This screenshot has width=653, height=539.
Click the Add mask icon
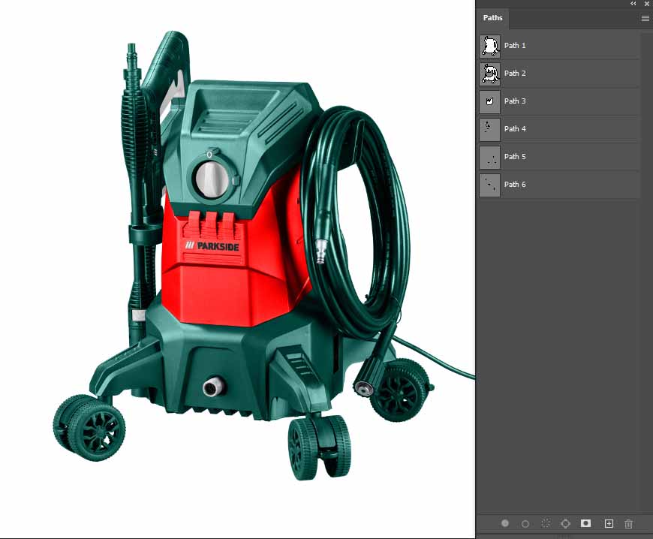tap(586, 523)
